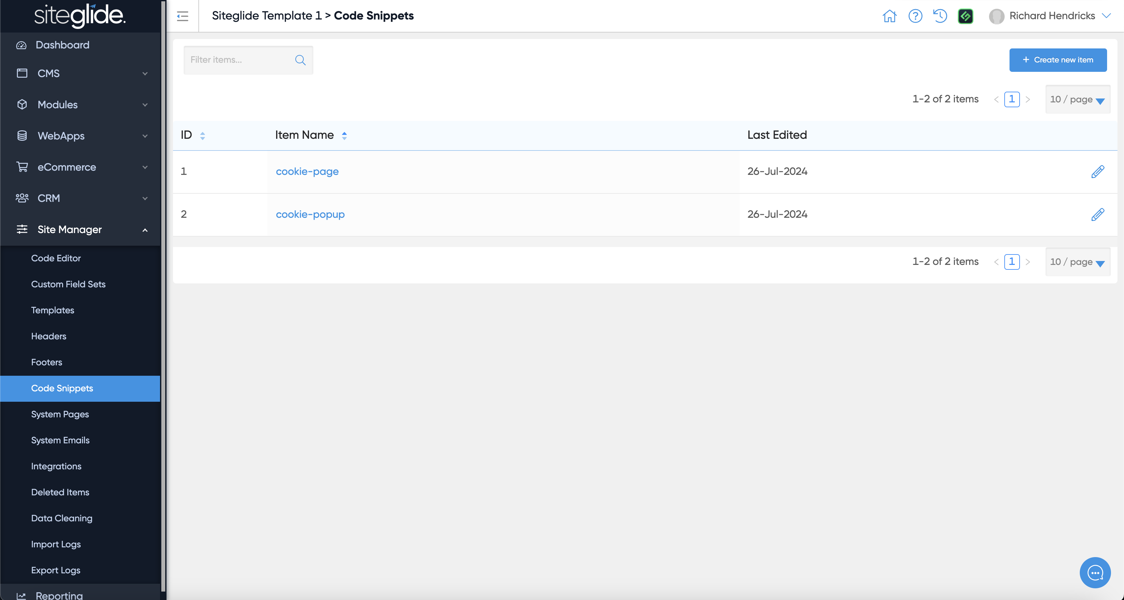Click the search magnifier in the filter box
The image size is (1124, 600).
click(300, 60)
